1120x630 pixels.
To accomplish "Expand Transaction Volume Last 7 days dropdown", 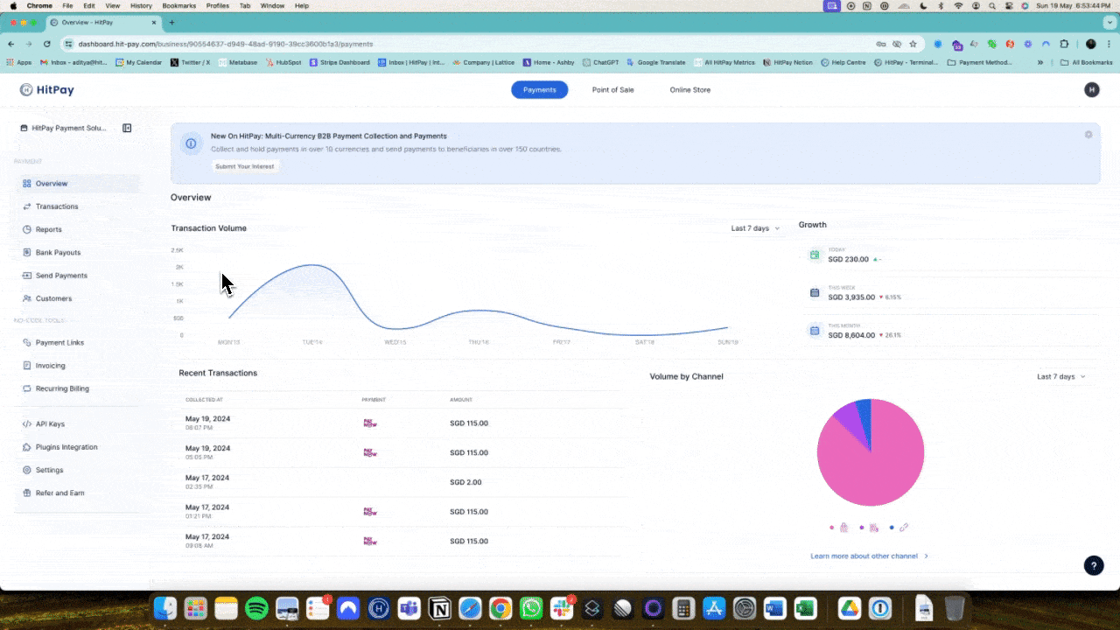I will 755,228.
